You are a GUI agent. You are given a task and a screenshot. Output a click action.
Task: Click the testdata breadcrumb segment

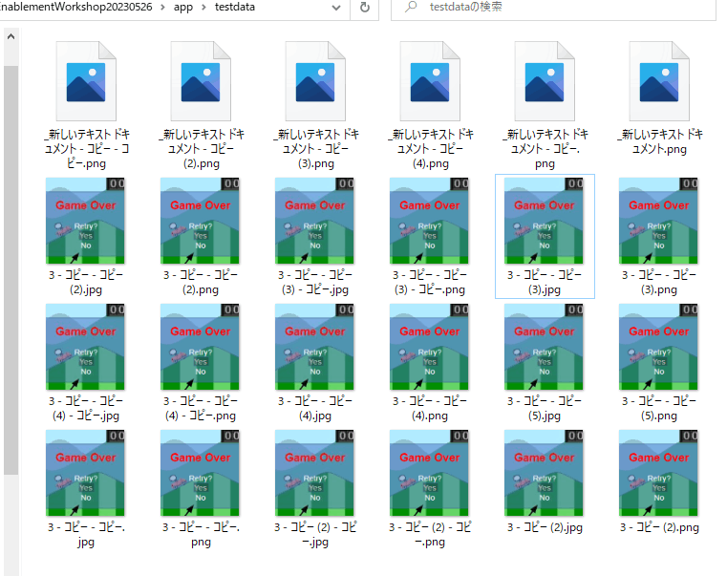point(235,7)
